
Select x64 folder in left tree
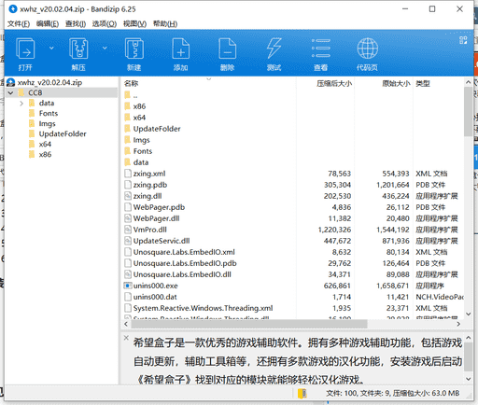[45, 144]
